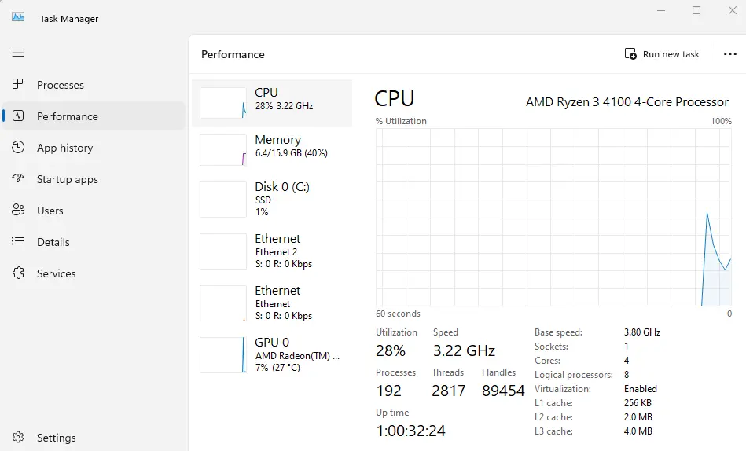Click the App history clock icon
Image resolution: width=746 pixels, height=451 pixels.
18,147
